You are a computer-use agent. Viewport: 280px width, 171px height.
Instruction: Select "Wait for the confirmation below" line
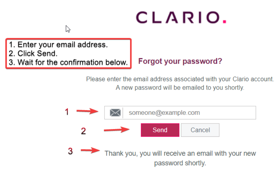(68, 62)
